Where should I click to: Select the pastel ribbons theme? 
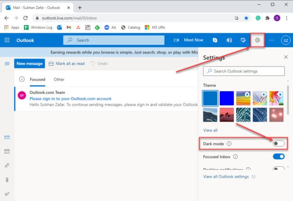(x=260, y=98)
